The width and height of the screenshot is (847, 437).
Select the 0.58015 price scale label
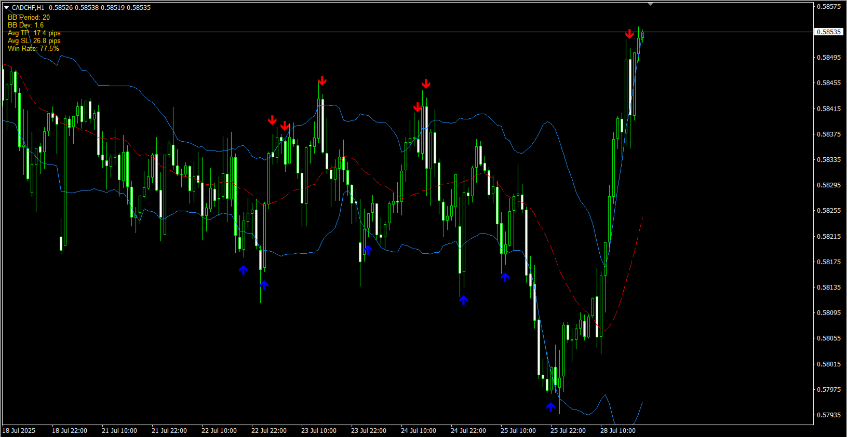(x=829, y=364)
